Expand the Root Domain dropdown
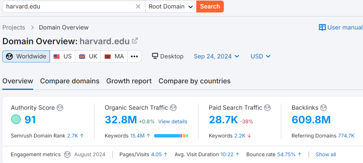 [x=171, y=7]
